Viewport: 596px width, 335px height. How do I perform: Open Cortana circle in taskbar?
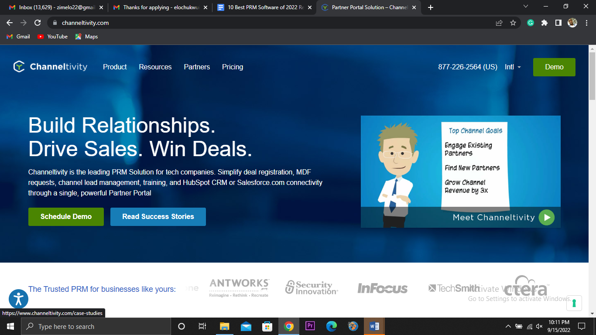coord(182,326)
